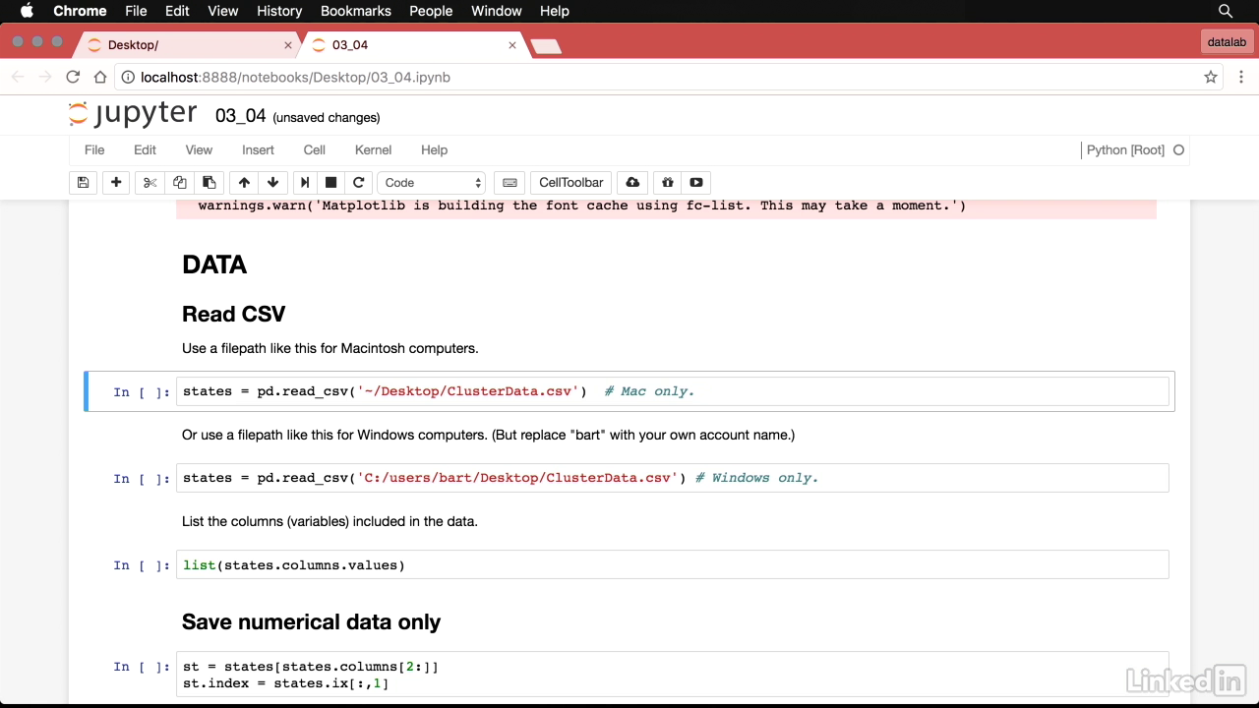Open the Cell menu in Jupyter

point(314,149)
